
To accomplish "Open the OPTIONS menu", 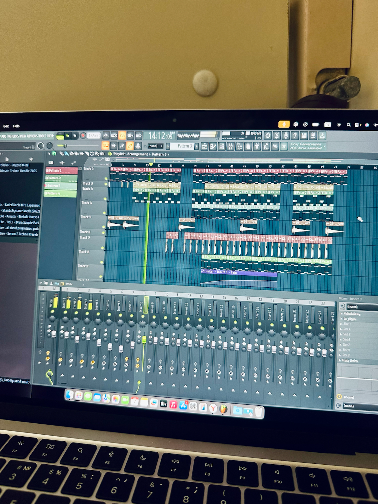I will (x=32, y=136).
